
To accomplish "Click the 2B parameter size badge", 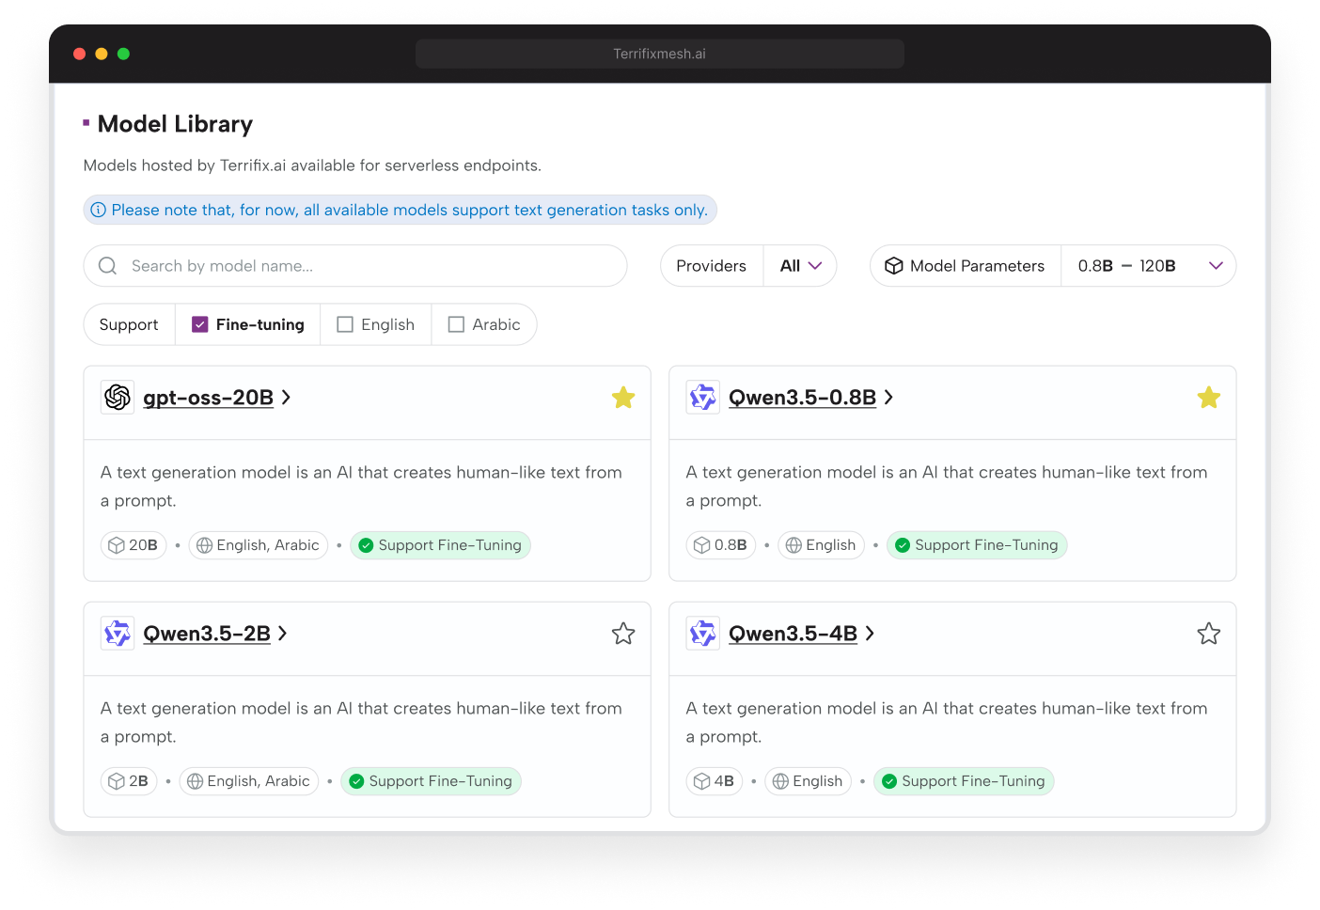I will point(129,781).
